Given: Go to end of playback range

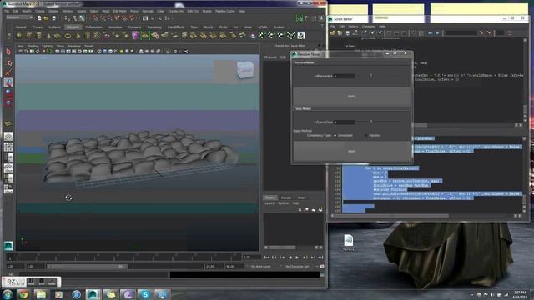Looking at the screenshot, I should pyautogui.click(x=320, y=257).
